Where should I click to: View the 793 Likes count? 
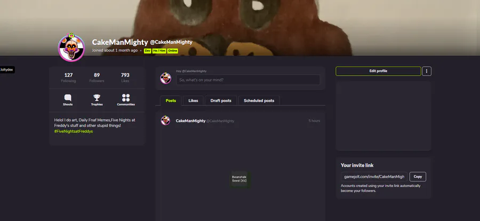[125, 77]
